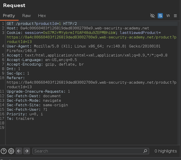This screenshot has height=160, width=181.
Task: Click the 0 highlights label
Action: click(166, 151)
